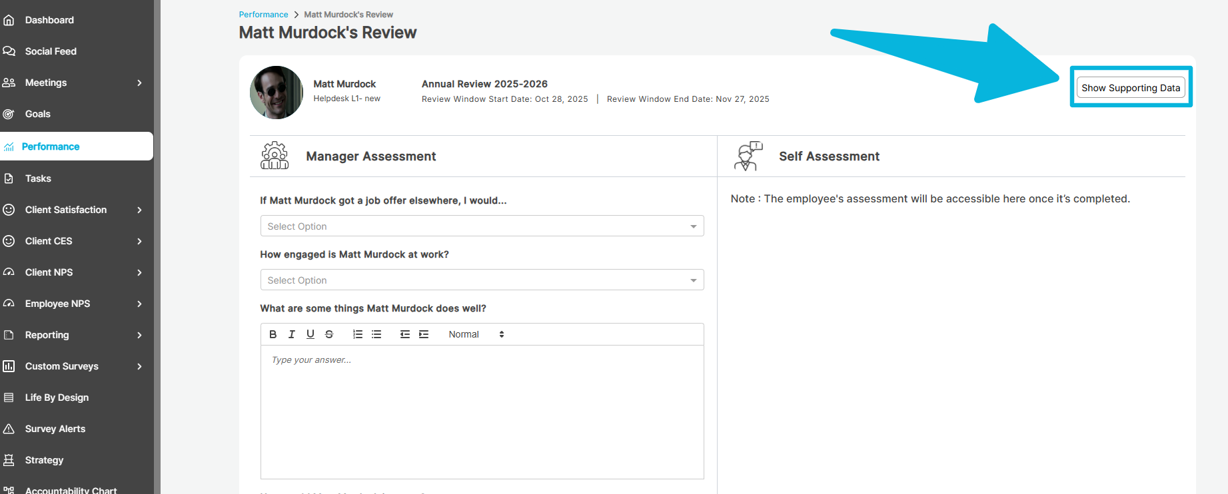The image size is (1228, 494).
Task: Click the Strategy chess piece icon
Action: [9, 460]
